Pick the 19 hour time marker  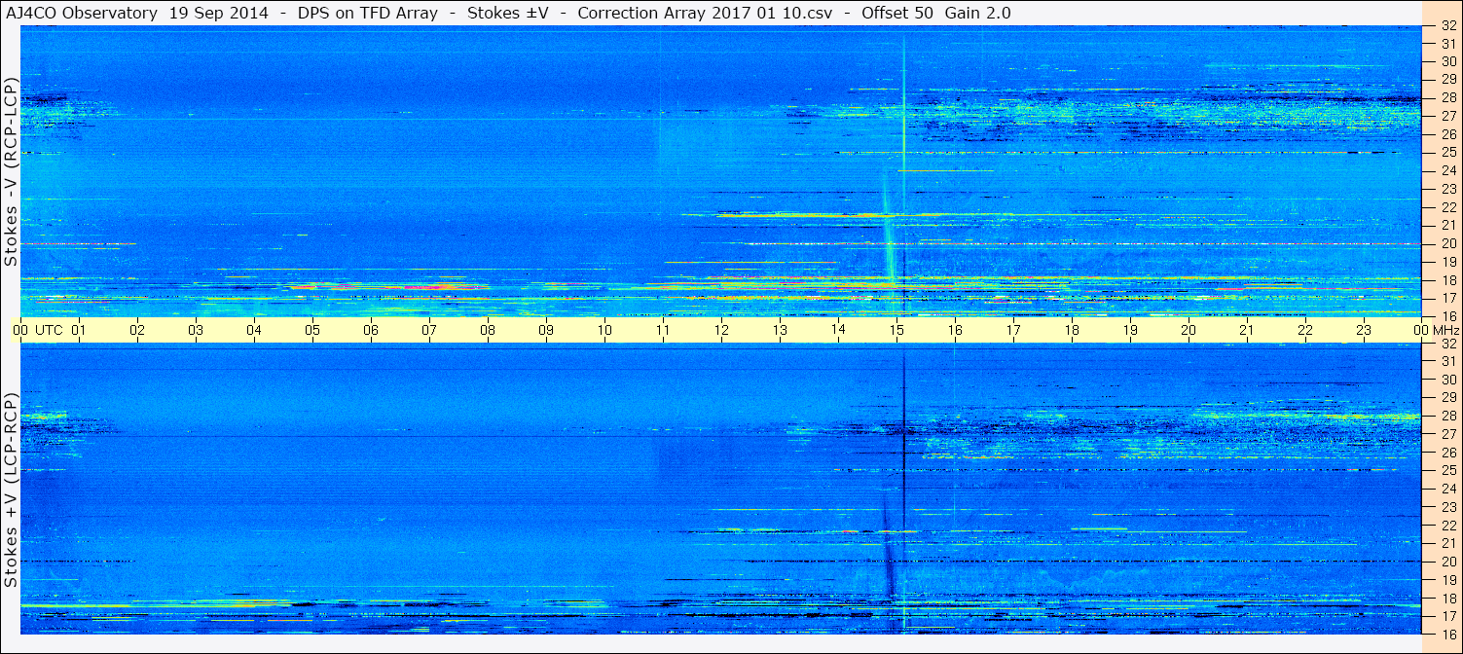(x=1130, y=330)
